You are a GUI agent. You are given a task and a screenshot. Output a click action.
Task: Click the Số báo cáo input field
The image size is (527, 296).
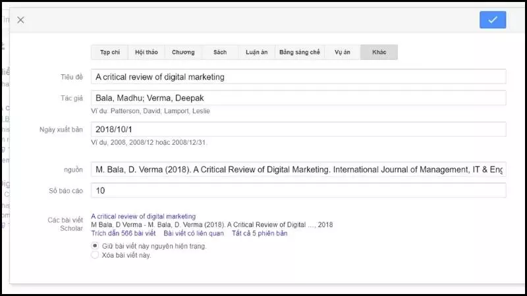[298, 191]
